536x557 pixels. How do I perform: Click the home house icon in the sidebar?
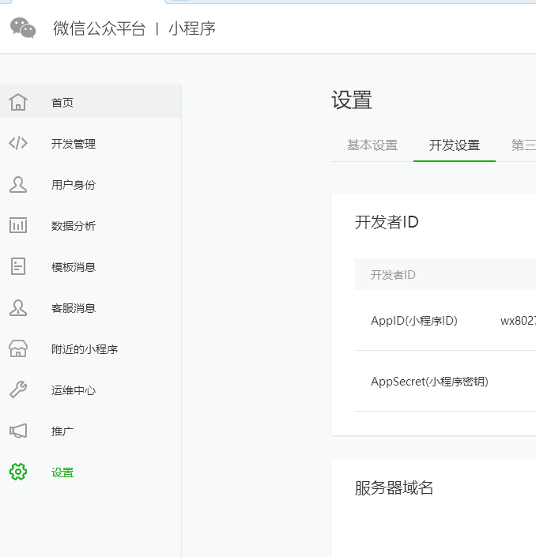tap(18, 102)
